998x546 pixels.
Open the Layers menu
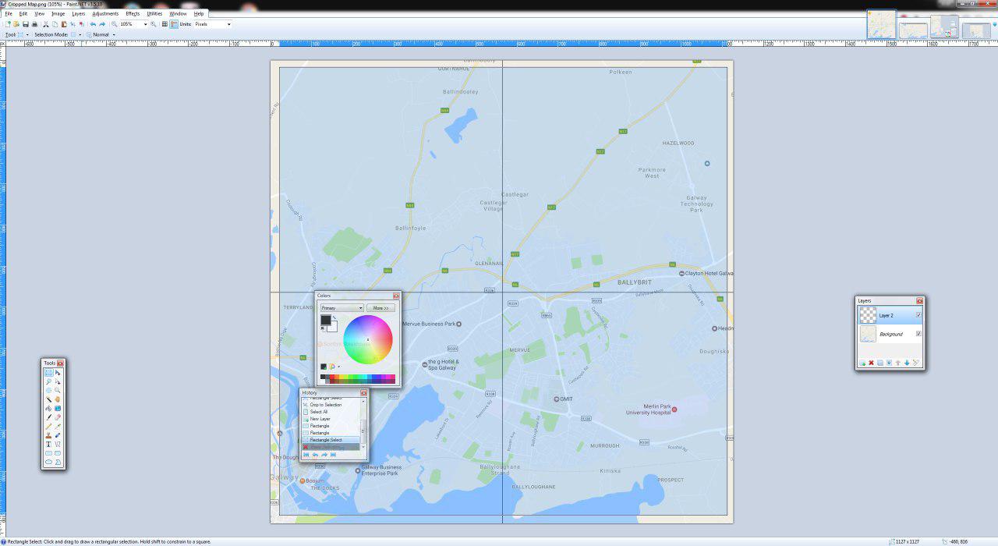pos(79,13)
